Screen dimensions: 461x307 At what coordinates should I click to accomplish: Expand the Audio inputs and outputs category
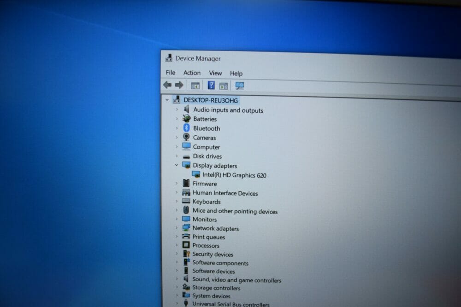(x=177, y=110)
